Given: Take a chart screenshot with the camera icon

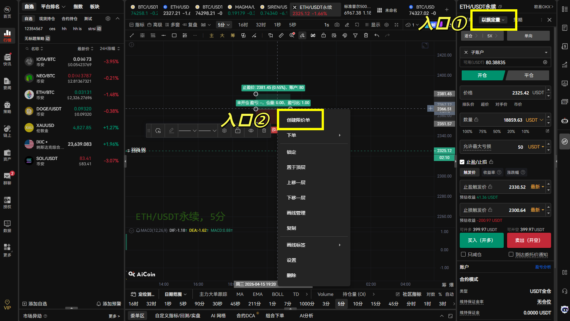Looking at the screenshot, I should (x=337, y=25).
